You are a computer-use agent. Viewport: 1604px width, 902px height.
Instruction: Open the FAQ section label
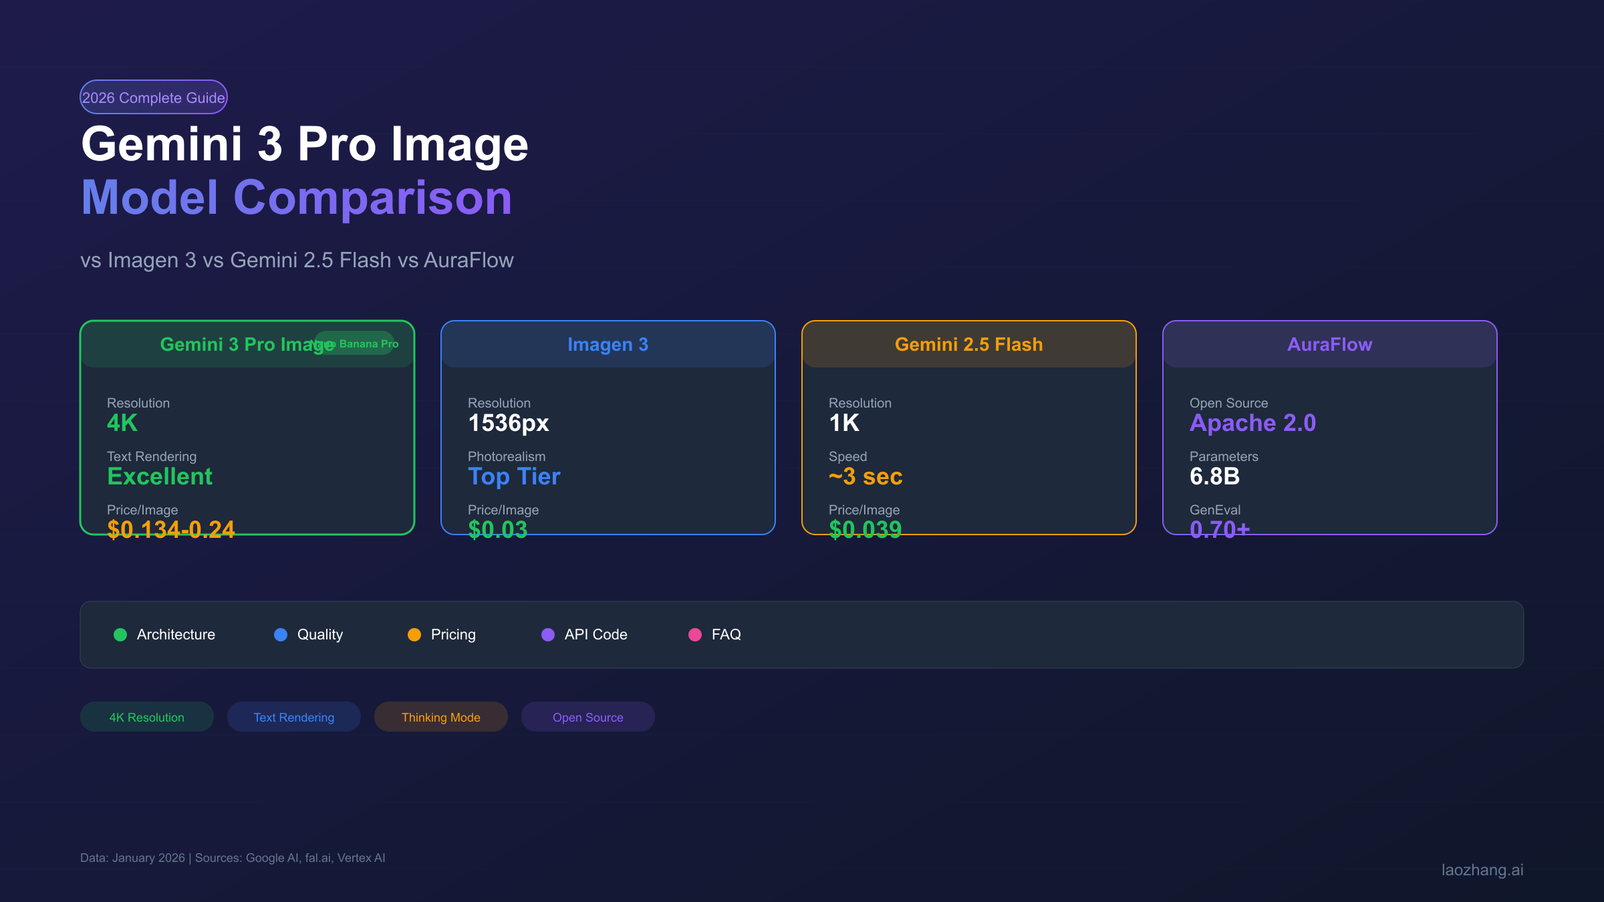(x=726, y=635)
